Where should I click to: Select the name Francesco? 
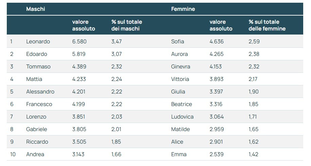tap(39, 104)
